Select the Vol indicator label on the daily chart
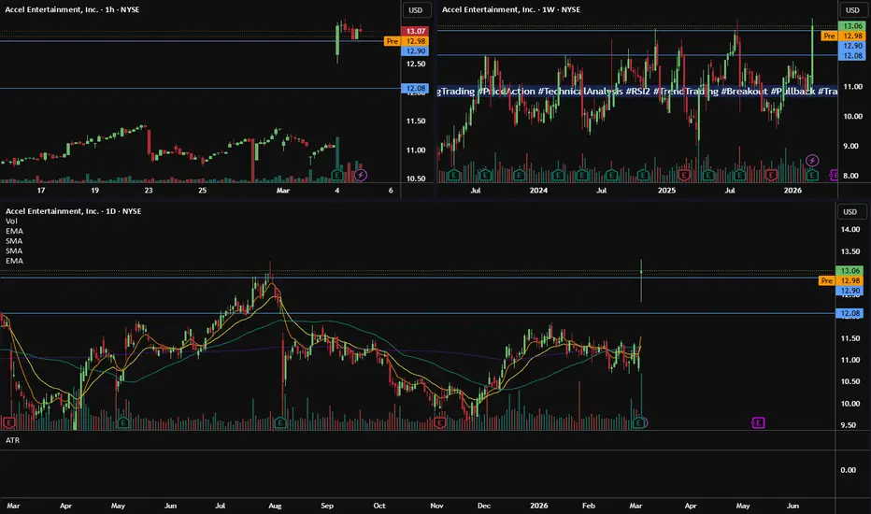Viewport: 871px width, 514px height. 11,221
